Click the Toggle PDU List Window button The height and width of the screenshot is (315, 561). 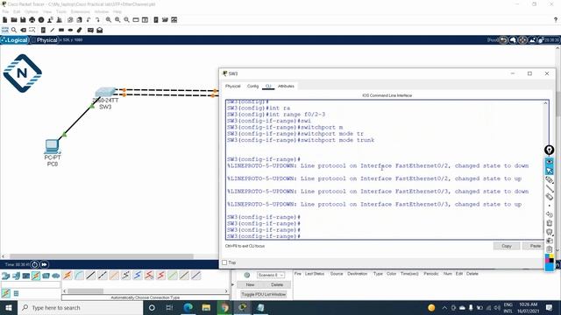point(264,294)
